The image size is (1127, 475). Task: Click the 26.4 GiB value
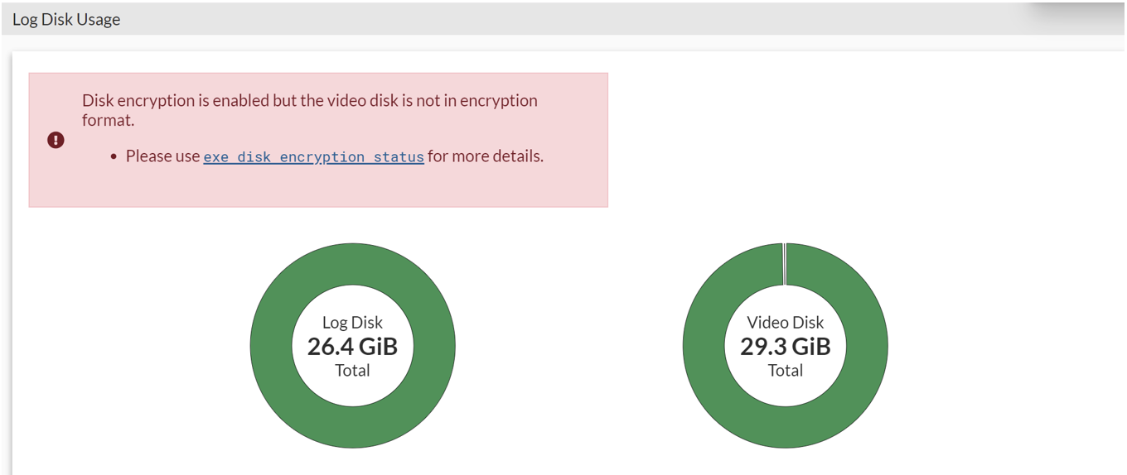point(352,346)
